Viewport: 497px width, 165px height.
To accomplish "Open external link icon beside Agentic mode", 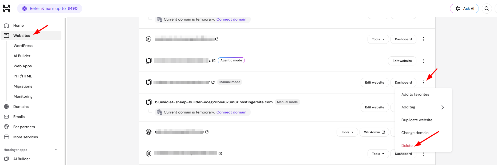I will point(214,61).
